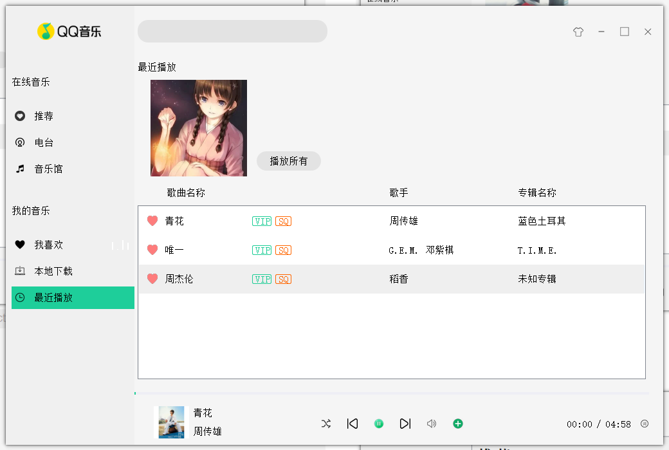
Task: Click the search input field
Action: pos(232,31)
